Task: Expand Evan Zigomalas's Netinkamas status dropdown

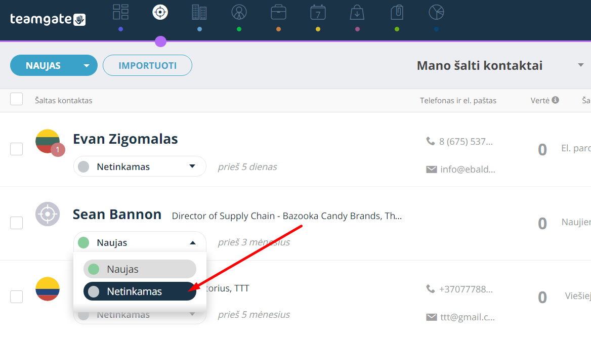Action: (x=140, y=166)
